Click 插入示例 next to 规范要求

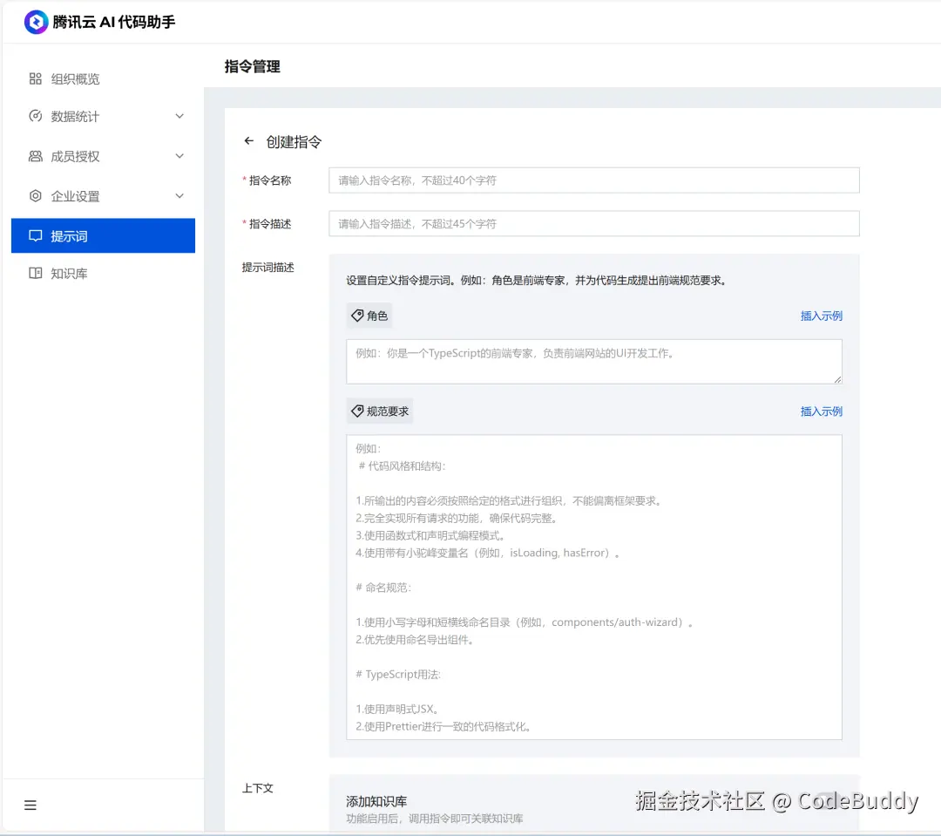point(821,411)
